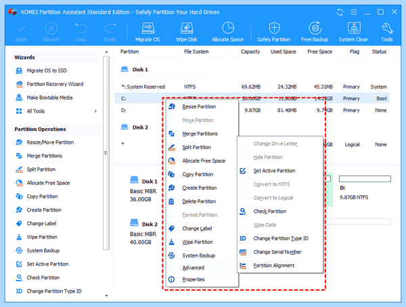Image resolution: width=406 pixels, height=307 pixels.
Task: Open the Wipe Disk tool
Action: (187, 32)
